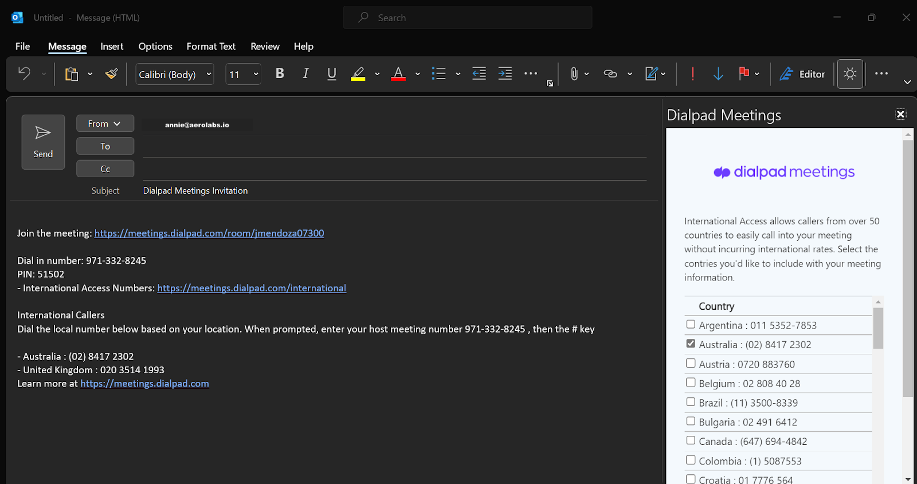This screenshot has height=484, width=917.
Task: Click the Dialpad Meetings logo
Action: pyautogui.click(x=783, y=172)
